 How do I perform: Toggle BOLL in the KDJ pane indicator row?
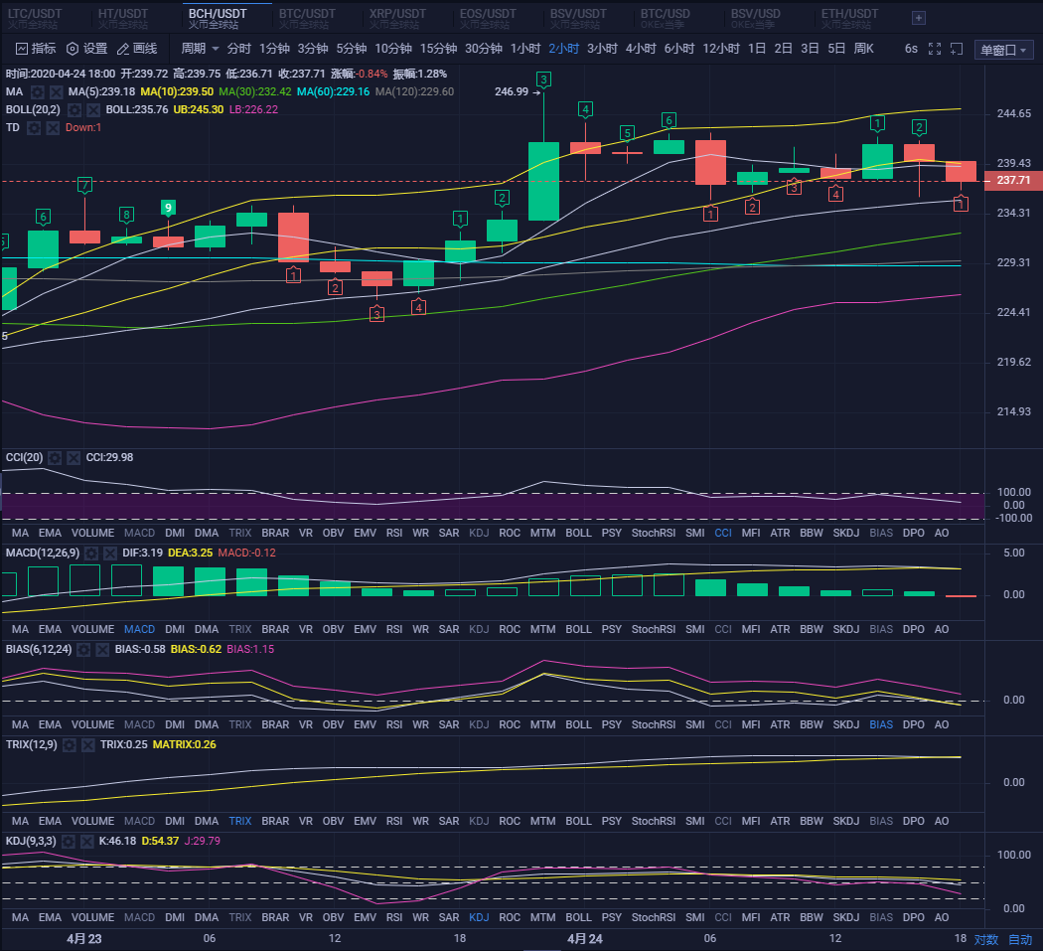578,918
